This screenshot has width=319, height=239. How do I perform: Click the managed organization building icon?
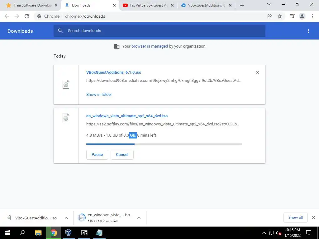(117, 46)
